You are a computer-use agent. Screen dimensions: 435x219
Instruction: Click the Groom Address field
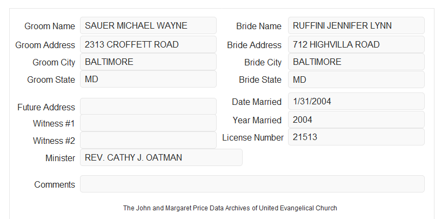pos(148,44)
